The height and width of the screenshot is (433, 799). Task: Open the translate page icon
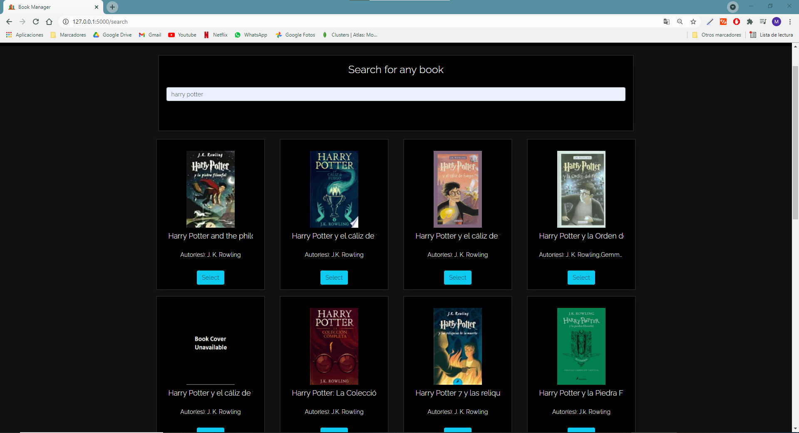(x=667, y=22)
